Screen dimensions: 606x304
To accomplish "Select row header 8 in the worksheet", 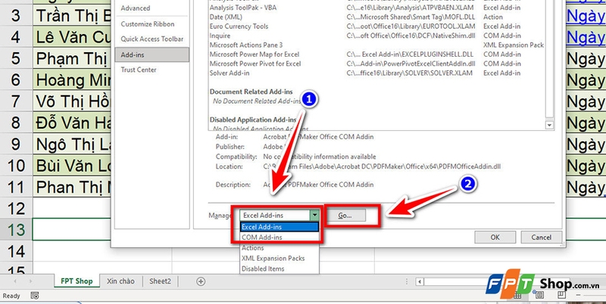I will 16,123.
